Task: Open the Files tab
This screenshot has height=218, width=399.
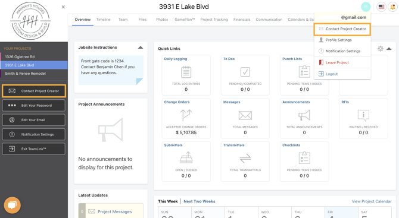Action: tap(142, 20)
